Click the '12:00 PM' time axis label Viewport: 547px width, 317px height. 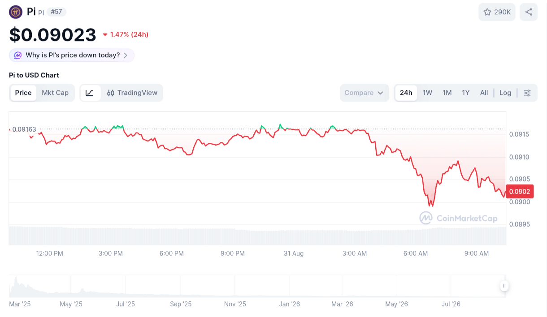tap(50, 253)
